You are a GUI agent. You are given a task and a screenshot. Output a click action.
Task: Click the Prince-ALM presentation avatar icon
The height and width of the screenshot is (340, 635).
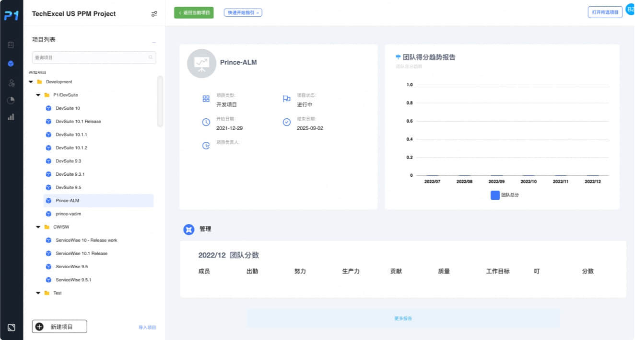click(201, 63)
